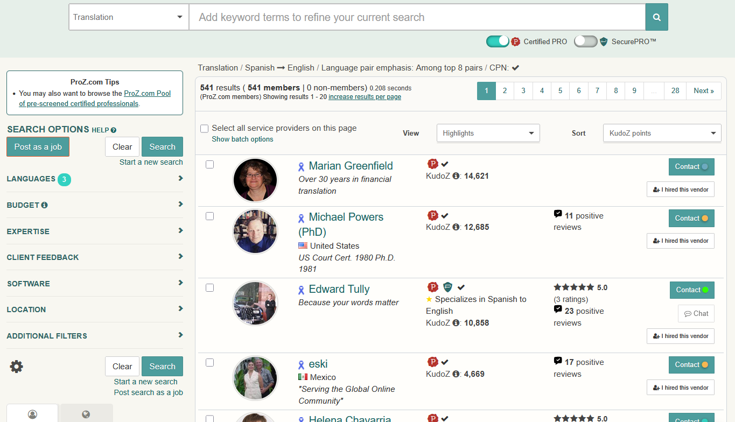Click the globe tab icon
This screenshot has height=422, width=735.
(x=86, y=414)
